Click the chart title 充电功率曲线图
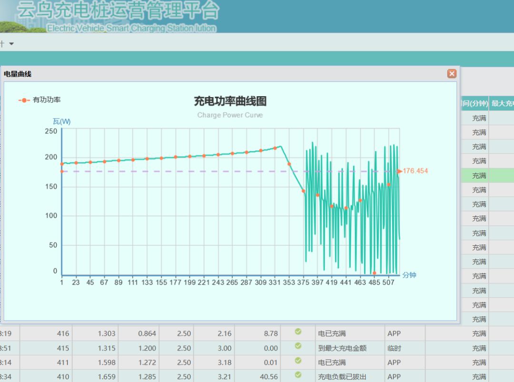The width and height of the screenshot is (514, 382). [x=230, y=101]
